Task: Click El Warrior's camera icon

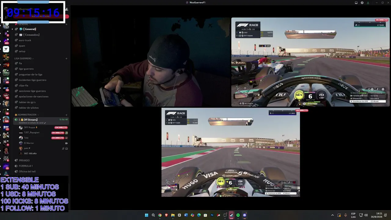Action: (66, 143)
